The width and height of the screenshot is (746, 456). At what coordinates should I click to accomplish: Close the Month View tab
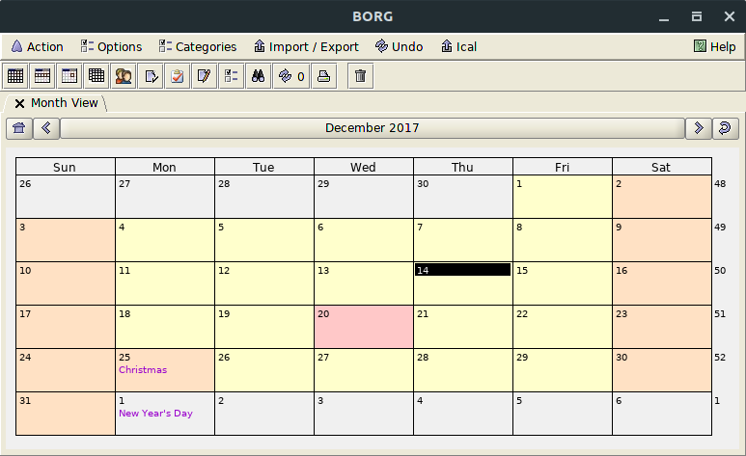19,103
